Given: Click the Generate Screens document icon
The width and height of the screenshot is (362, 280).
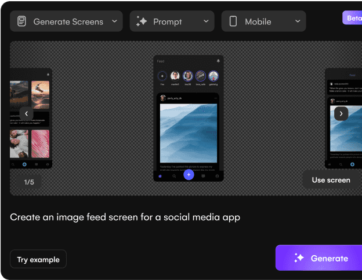Looking at the screenshot, I should pyautogui.click(x=21, y=21).
